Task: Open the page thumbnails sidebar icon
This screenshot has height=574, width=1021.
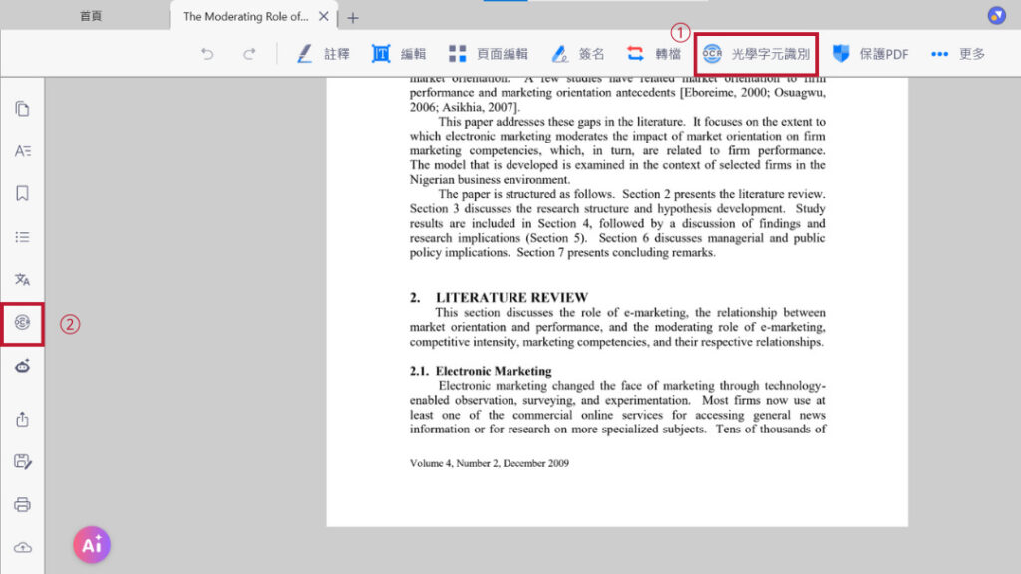Action: pos(22,108)
